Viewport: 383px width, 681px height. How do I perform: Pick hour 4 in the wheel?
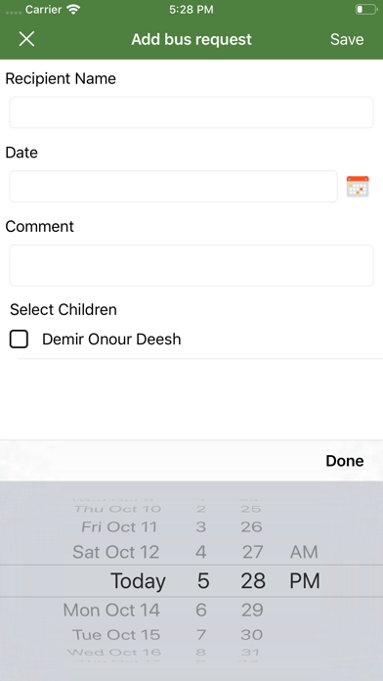(201, 552)
